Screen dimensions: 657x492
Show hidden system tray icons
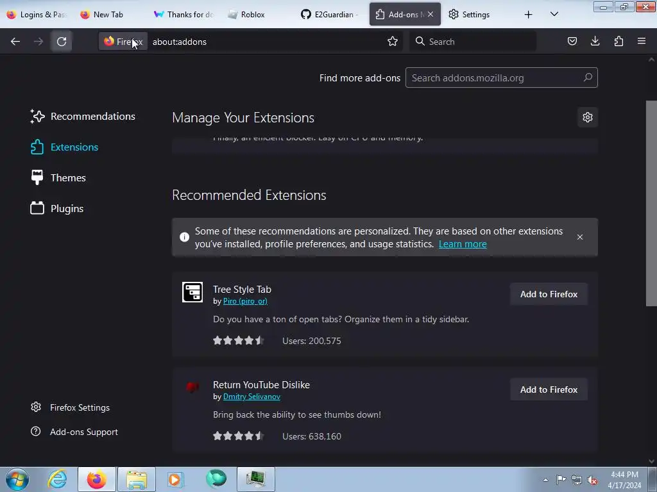(545, 480)
